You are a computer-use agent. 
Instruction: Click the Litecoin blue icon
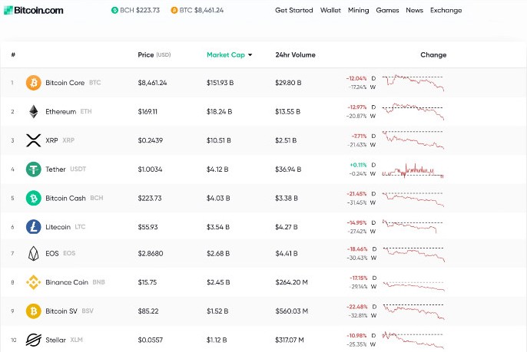(34, 227)
